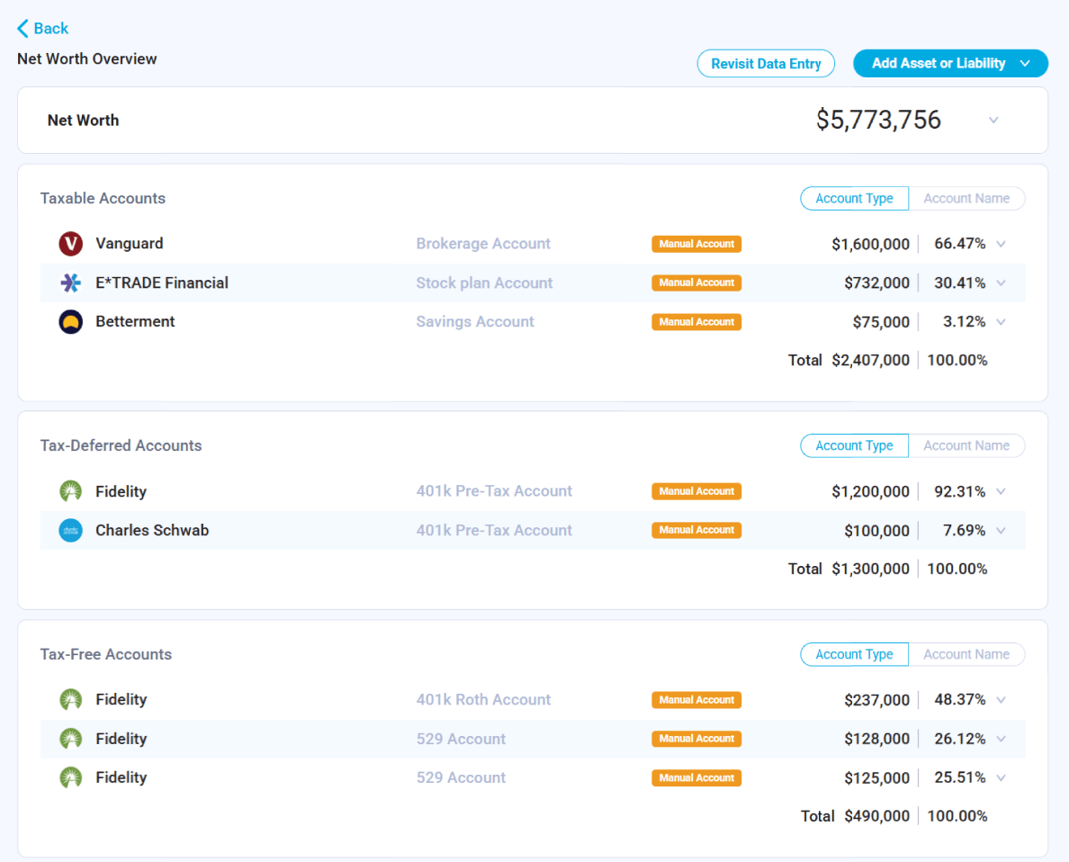The width and height of the screenshot is (1069, 862).
Task: Switch Tax-Deferred Accounts view to Account Name
Action: pos(966,445)
